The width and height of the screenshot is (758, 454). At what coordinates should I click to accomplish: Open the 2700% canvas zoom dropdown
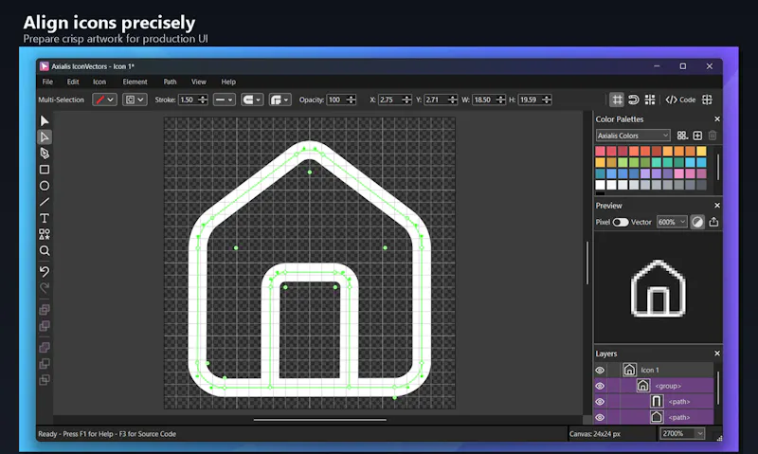click(682, 434)
